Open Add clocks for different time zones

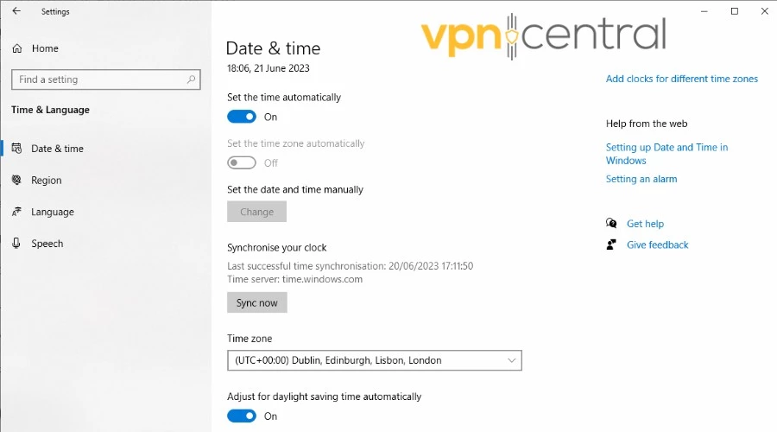681,79
